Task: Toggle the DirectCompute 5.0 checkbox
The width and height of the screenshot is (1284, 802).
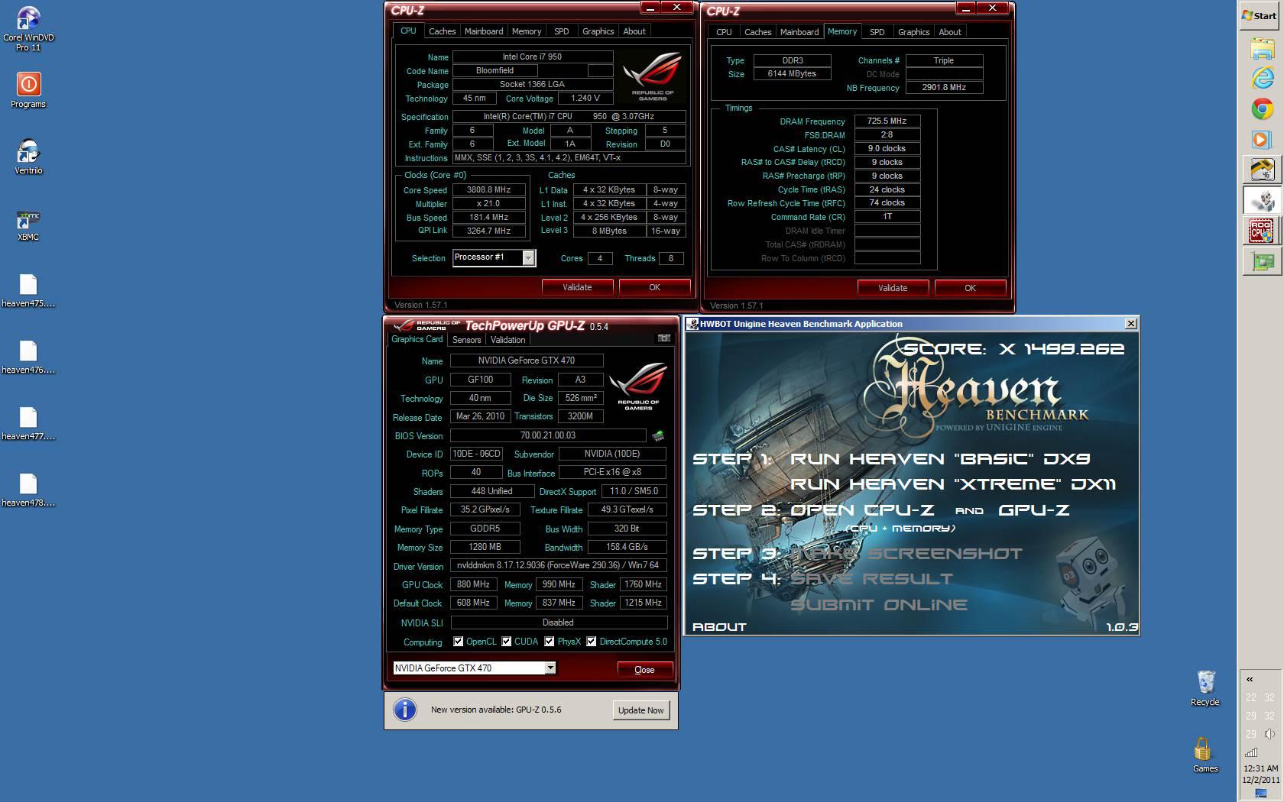Action: (x=591, y=642)
